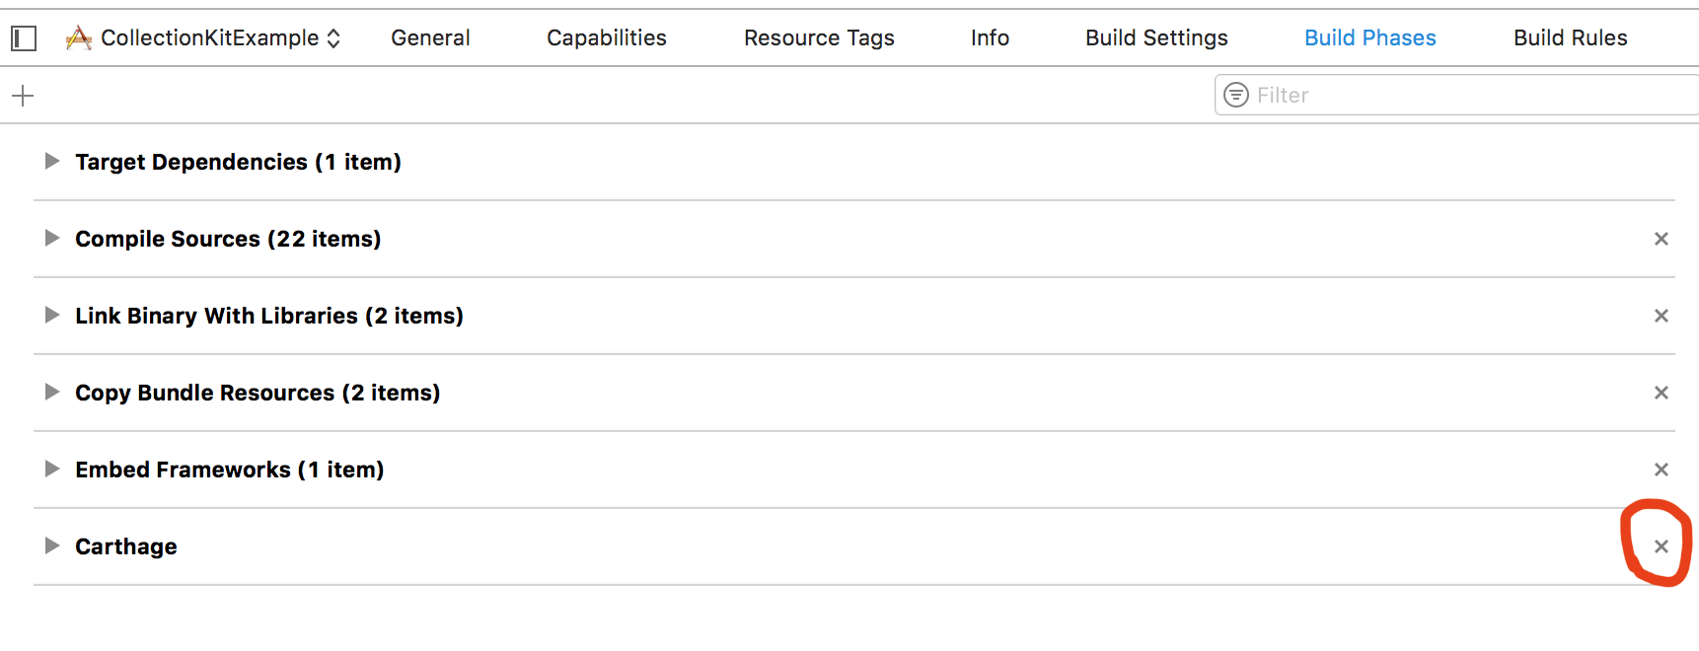1699x651 pixels.
Task: Remove the Carthage build phase
Action: (x=1661, y=545)
